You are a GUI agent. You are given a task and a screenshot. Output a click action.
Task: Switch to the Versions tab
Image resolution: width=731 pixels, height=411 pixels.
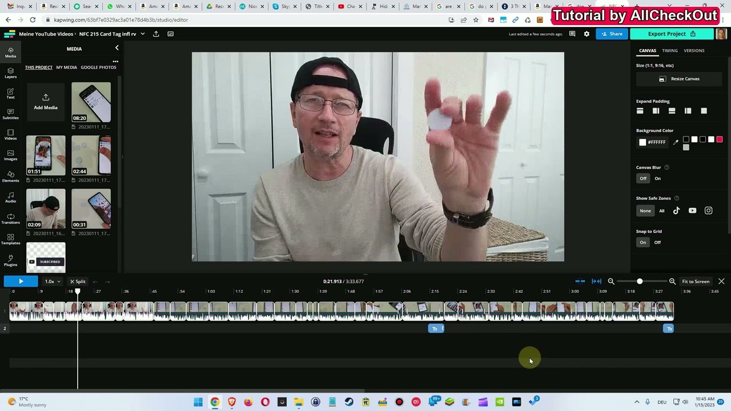(x=694, y=51)
